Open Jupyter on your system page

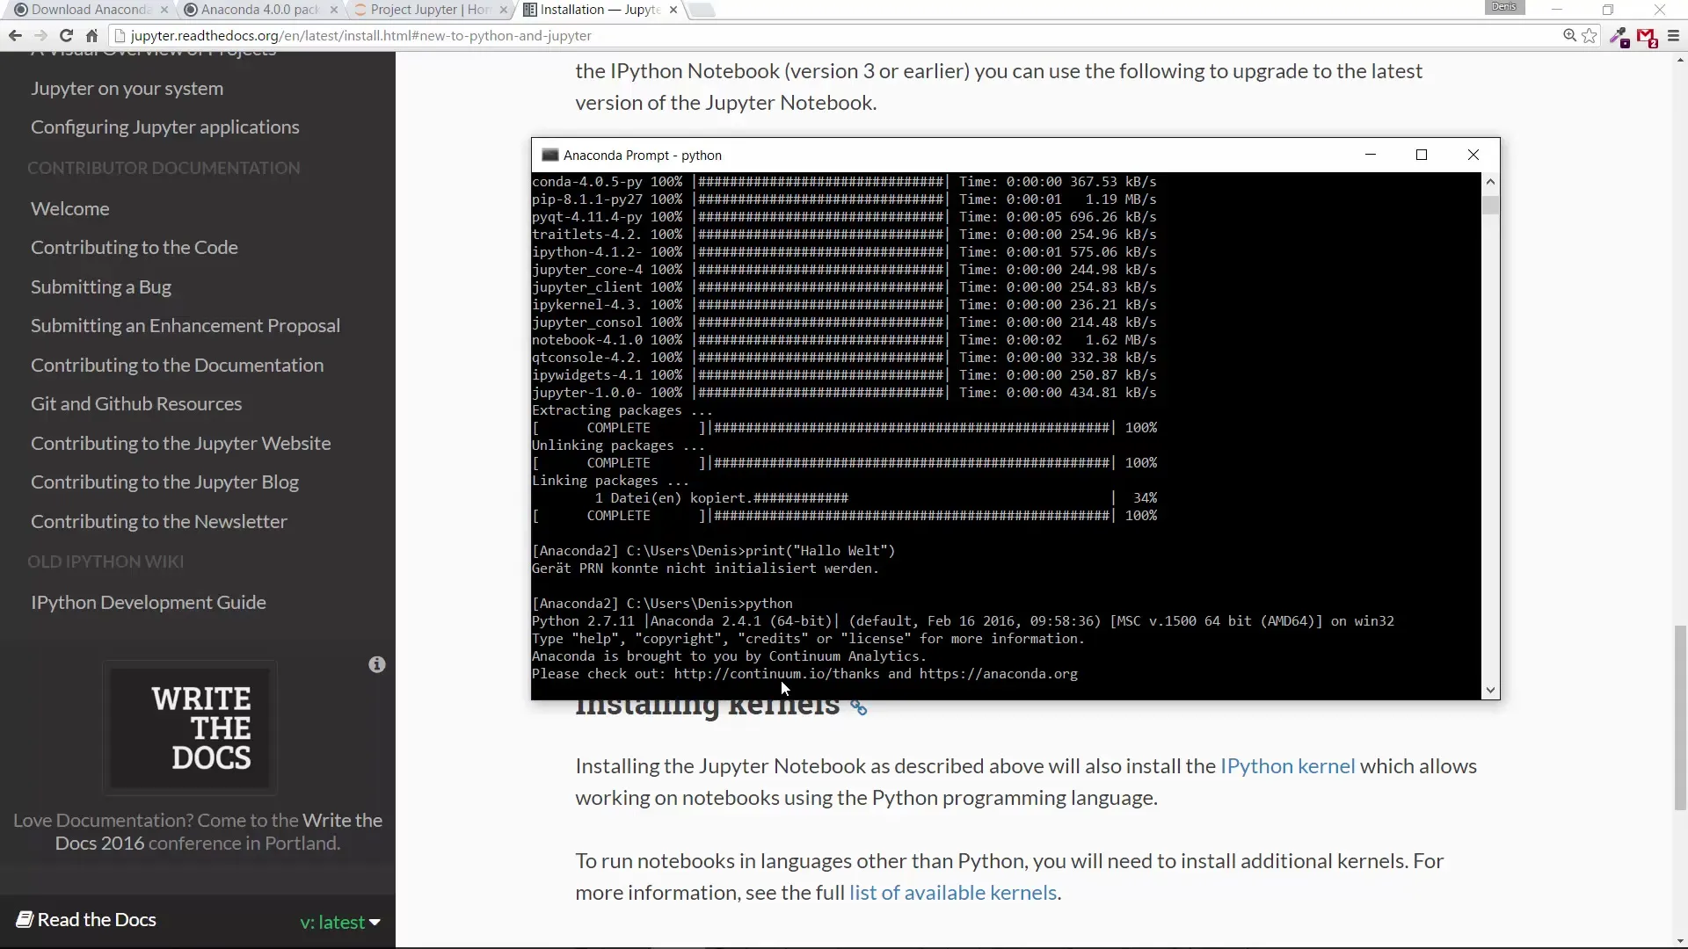tap(127, 89)
